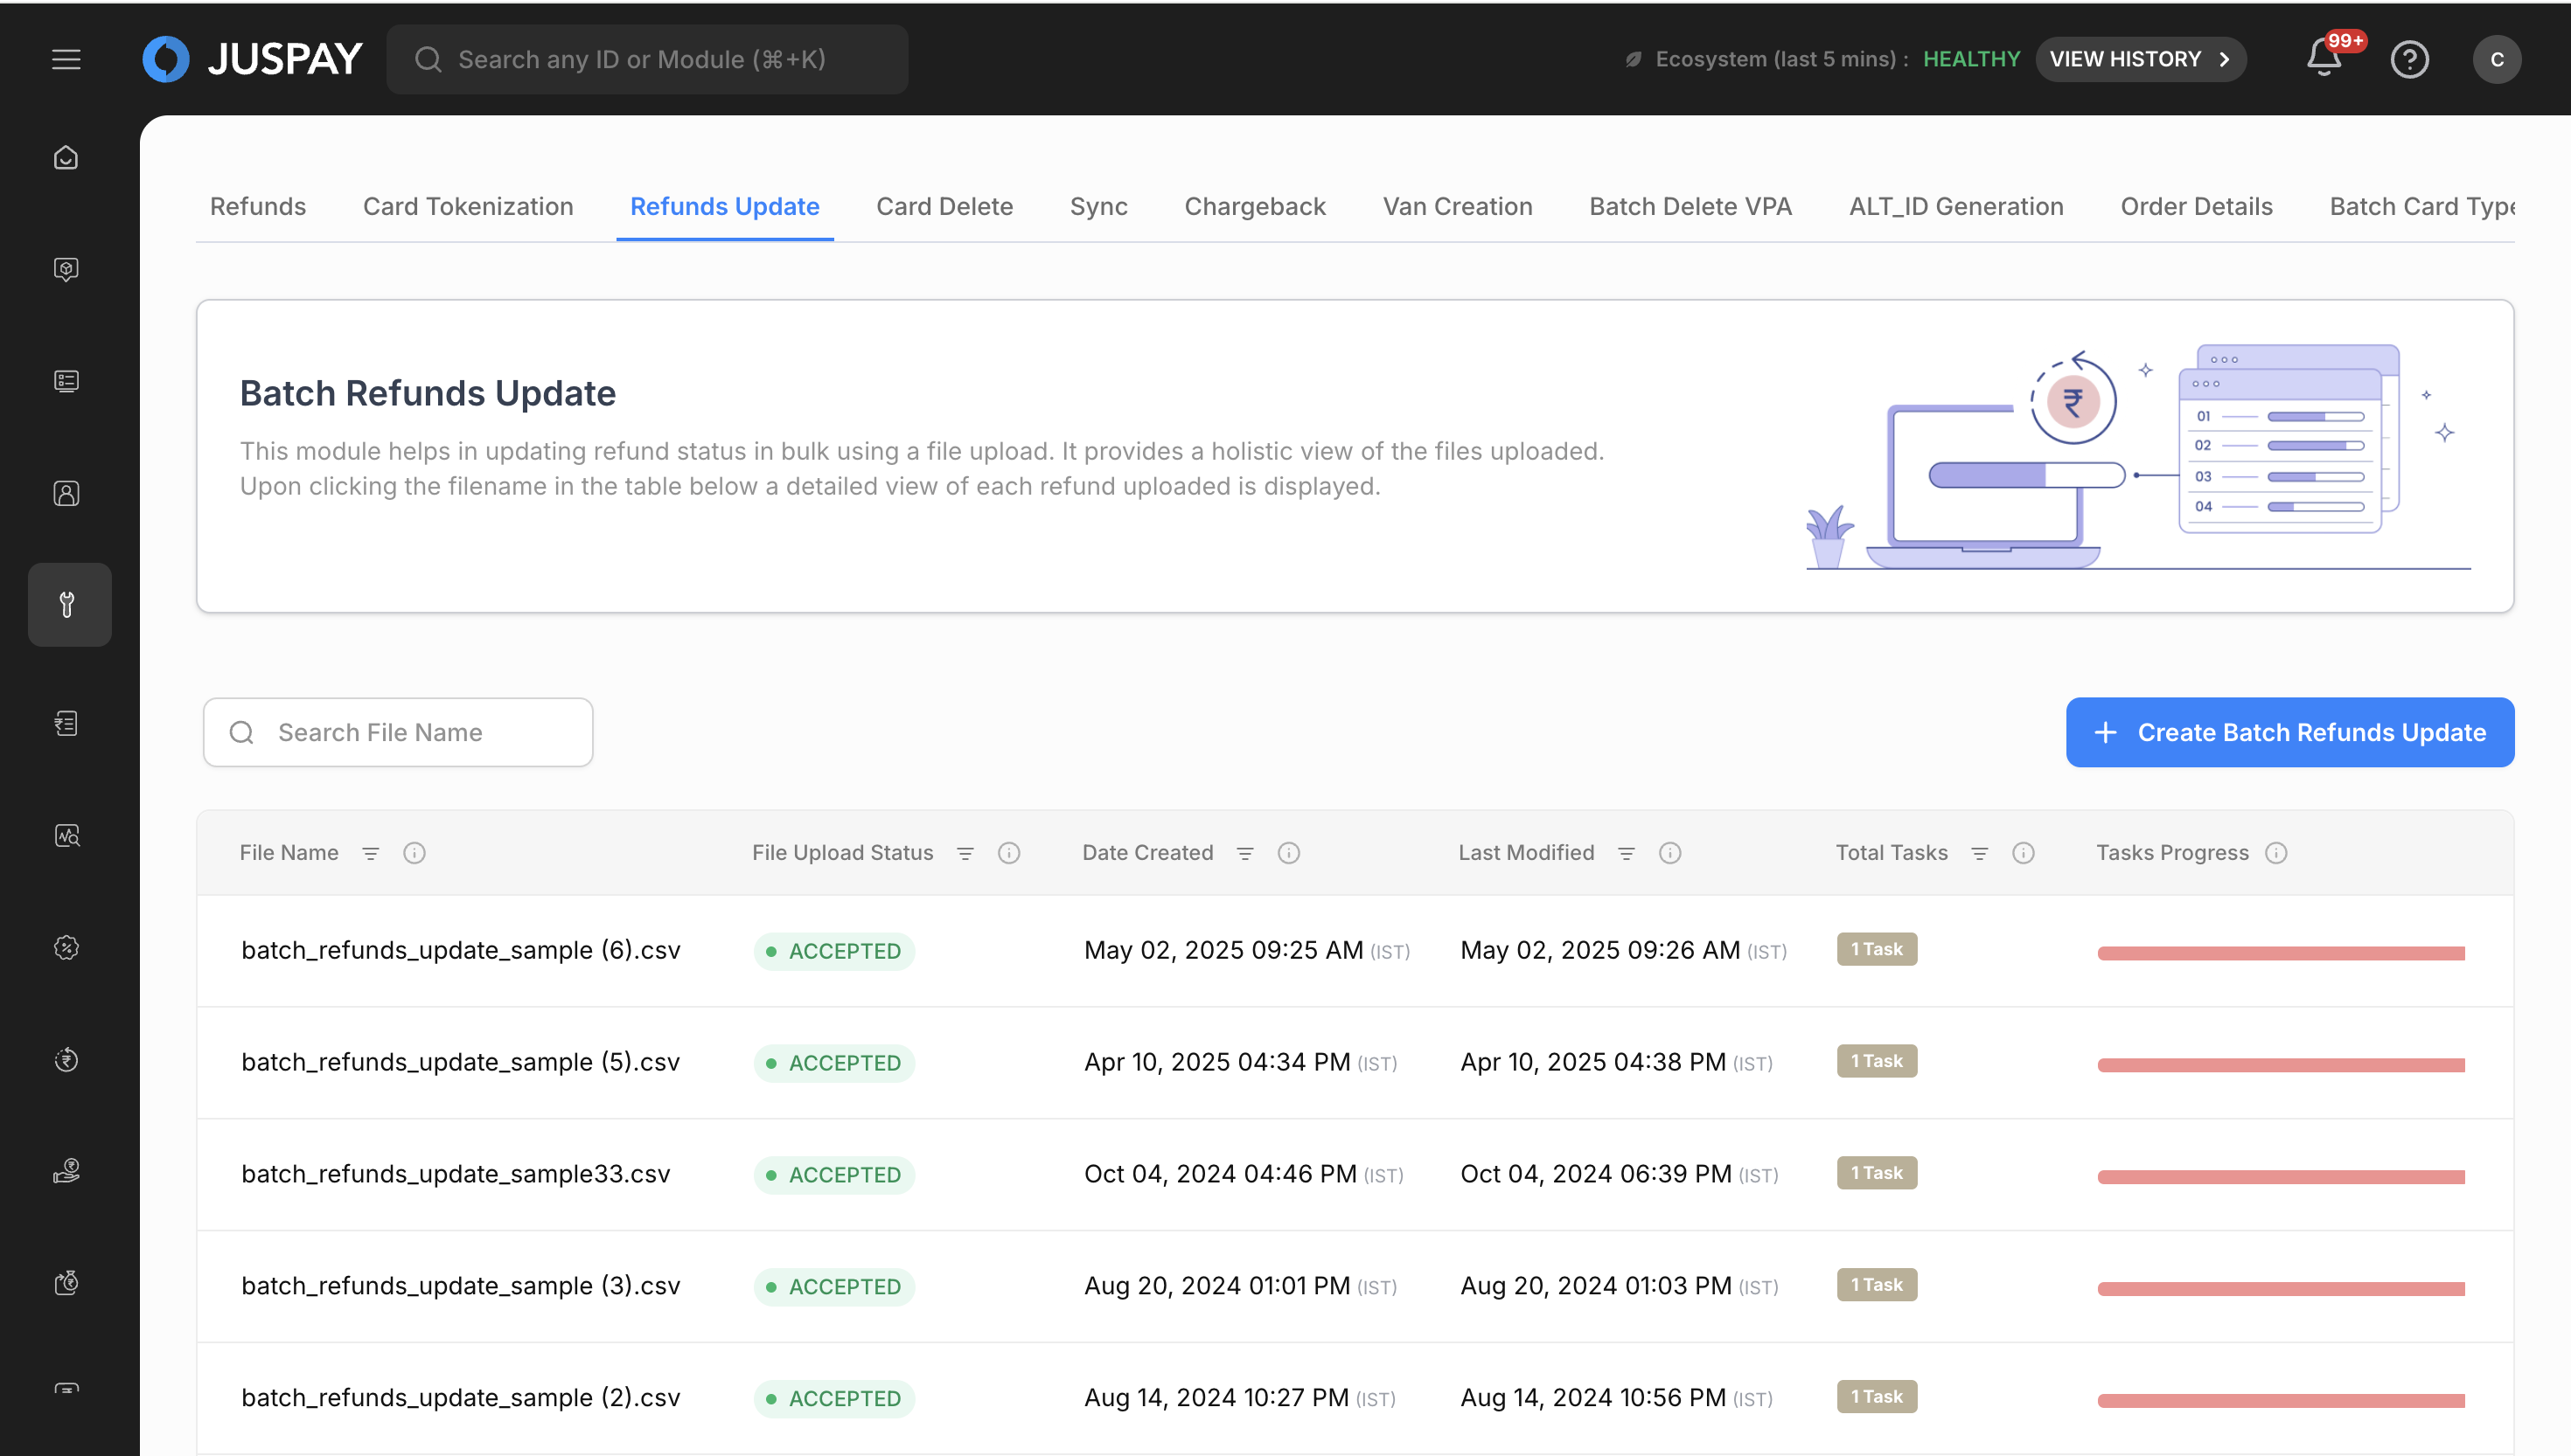Click Create Batch Refunds Update button
This screenshot has width=2571, height=1456.
point(2289,732)
